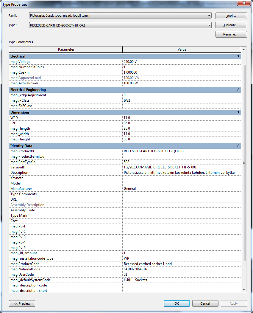This screenshot has width=253, height=313.
Task: Click the scrollbar up arrow
Action: point(244,49)
